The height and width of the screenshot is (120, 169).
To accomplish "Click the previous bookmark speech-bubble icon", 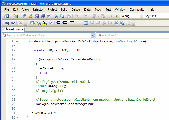I will coord(92,23).
